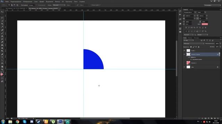Select the Eyedropper tool

tap(2, 27)
